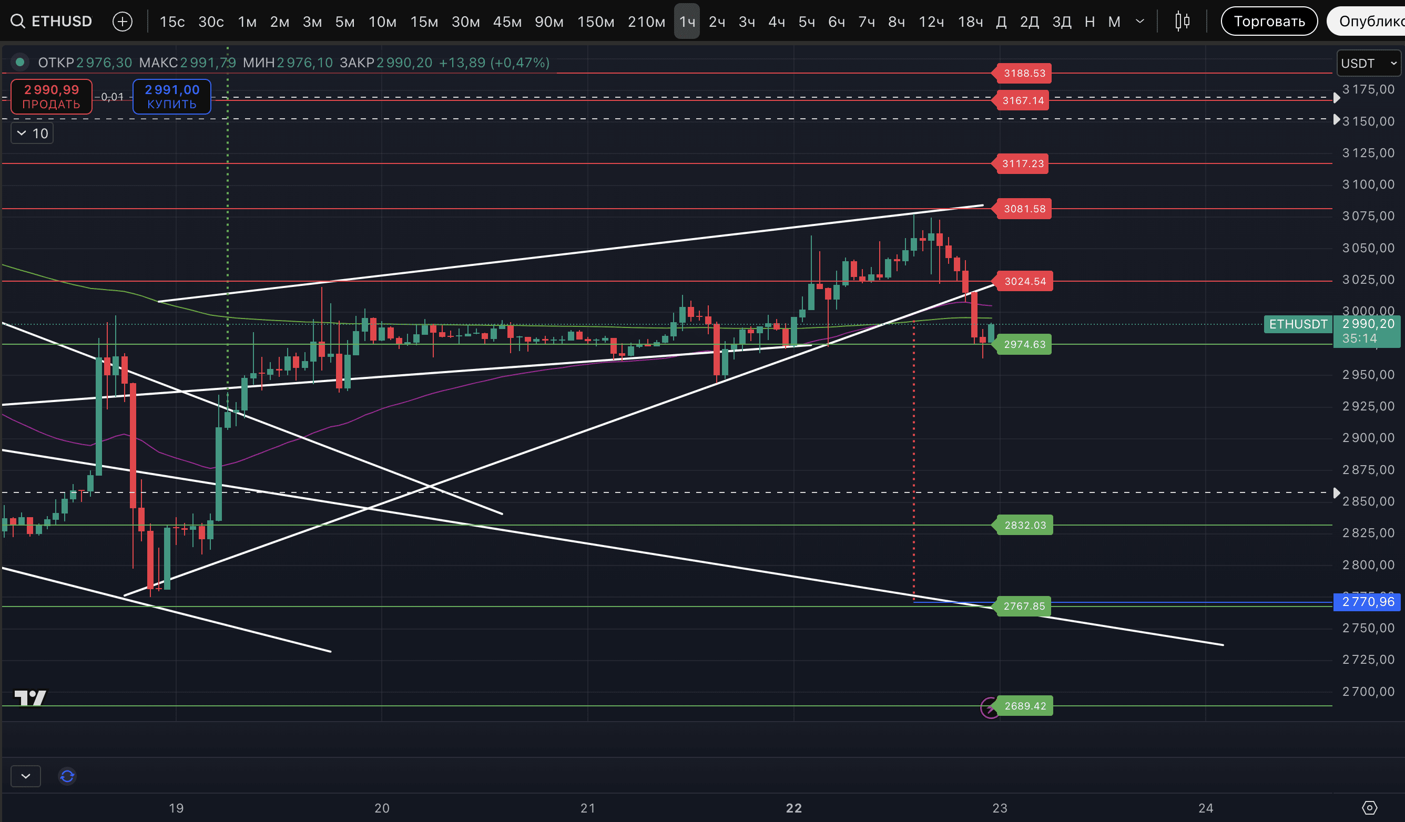1405x822 pixels.
Task: Collapse the bottom panel chevron button
Action: (x=26, y=776)
